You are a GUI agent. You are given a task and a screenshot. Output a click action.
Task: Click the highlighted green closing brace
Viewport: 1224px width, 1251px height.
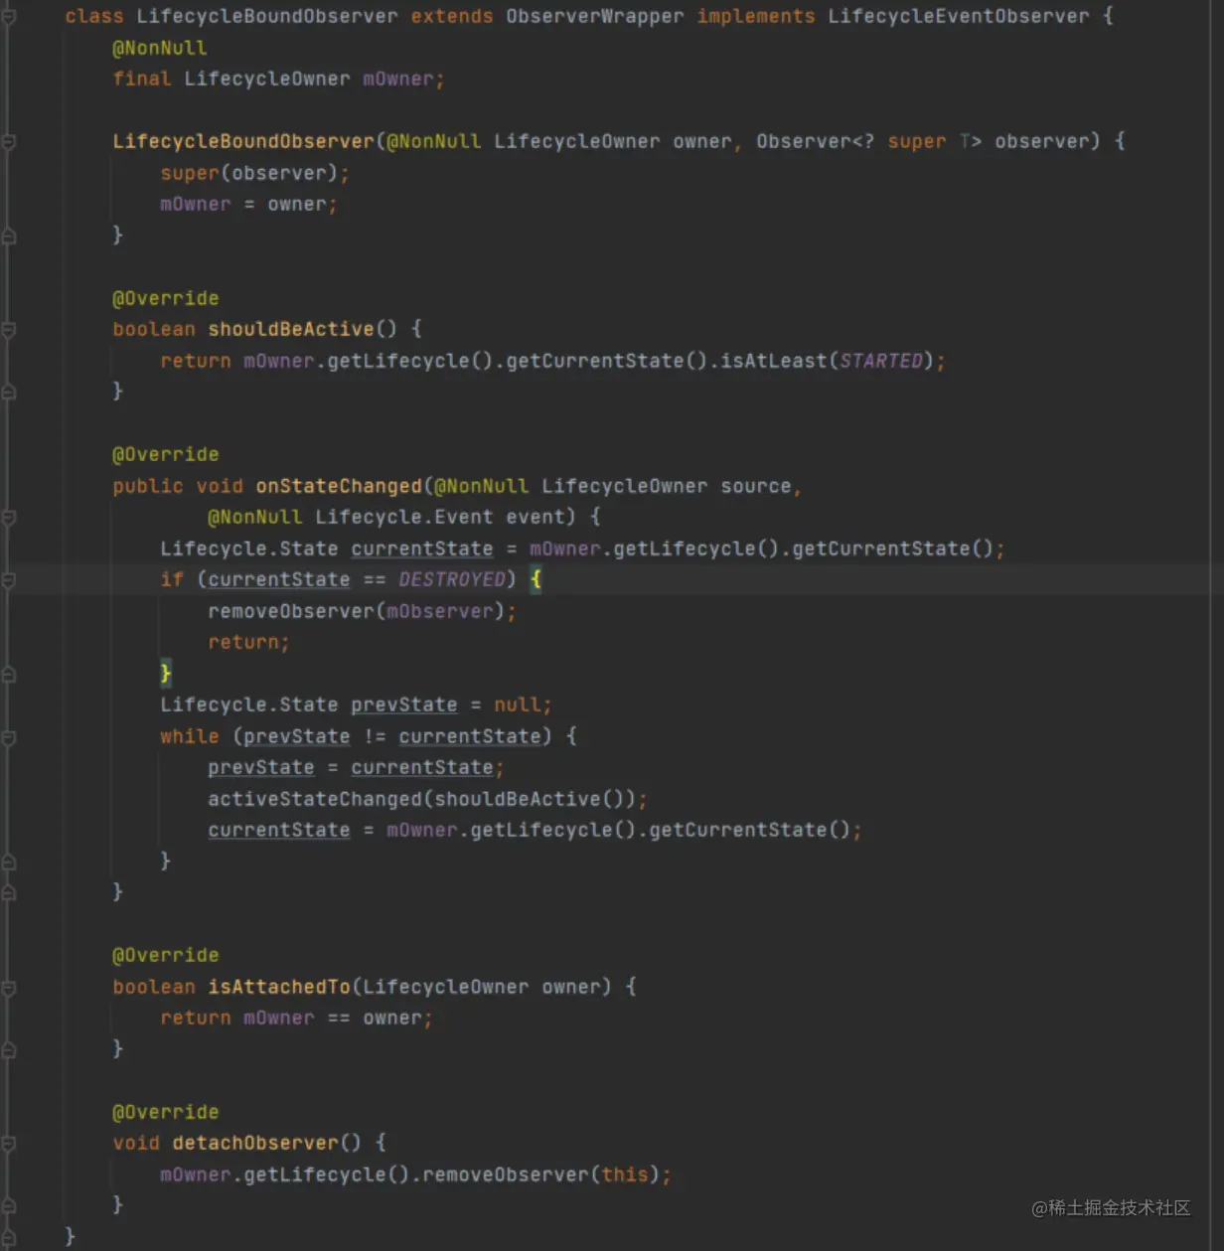pos(166,673)
